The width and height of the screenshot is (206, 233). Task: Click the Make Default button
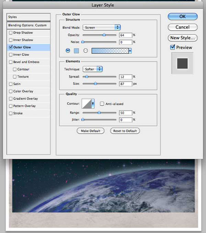click(91, 131)
